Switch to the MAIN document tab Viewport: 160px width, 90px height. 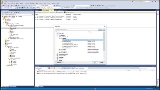coord(36,10)
